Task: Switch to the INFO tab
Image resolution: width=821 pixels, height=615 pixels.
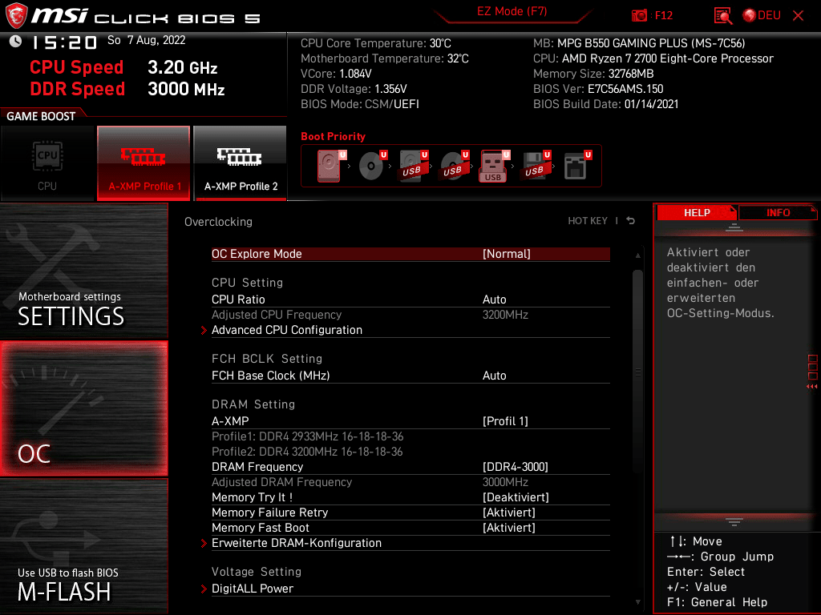Action: [x=777, y=212]
